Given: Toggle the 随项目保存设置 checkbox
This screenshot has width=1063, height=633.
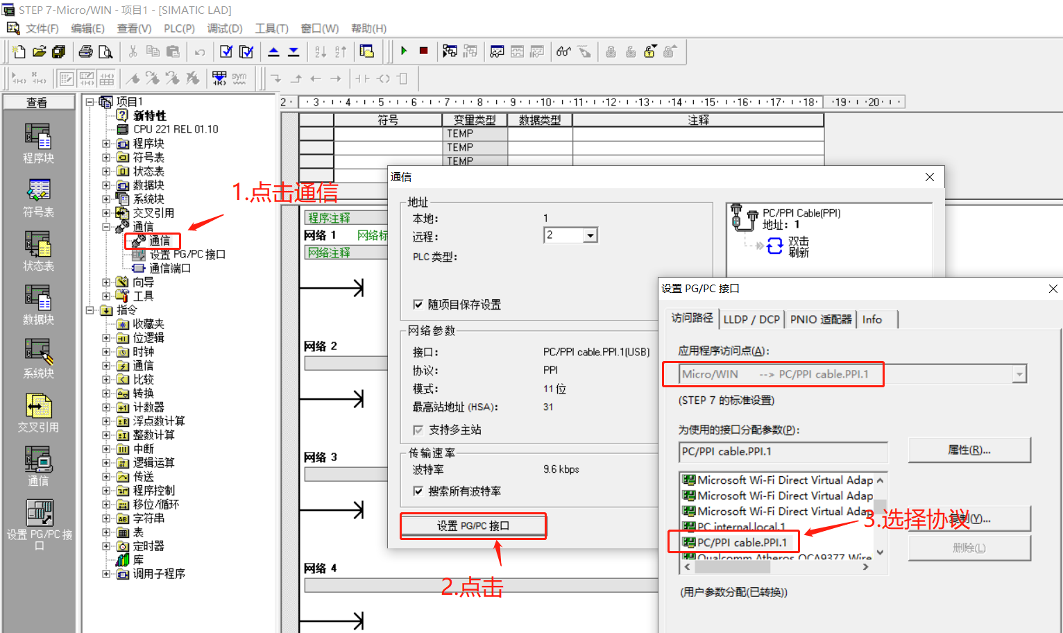Looking at the screenshot, I should pyautogui.click(x=418, y=304).
